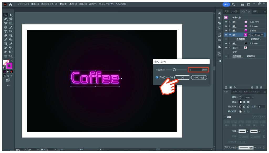269x153 pixels.
Task: Open the オブジェクト(O) menu
Action: [x=49, y=4]
